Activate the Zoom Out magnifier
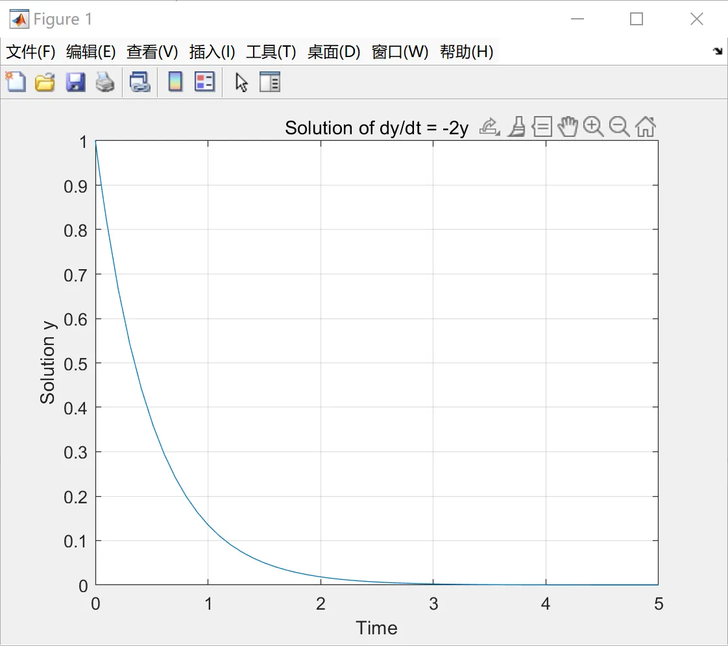The height and width of the screenshot is (646, 728). (620, 126)
